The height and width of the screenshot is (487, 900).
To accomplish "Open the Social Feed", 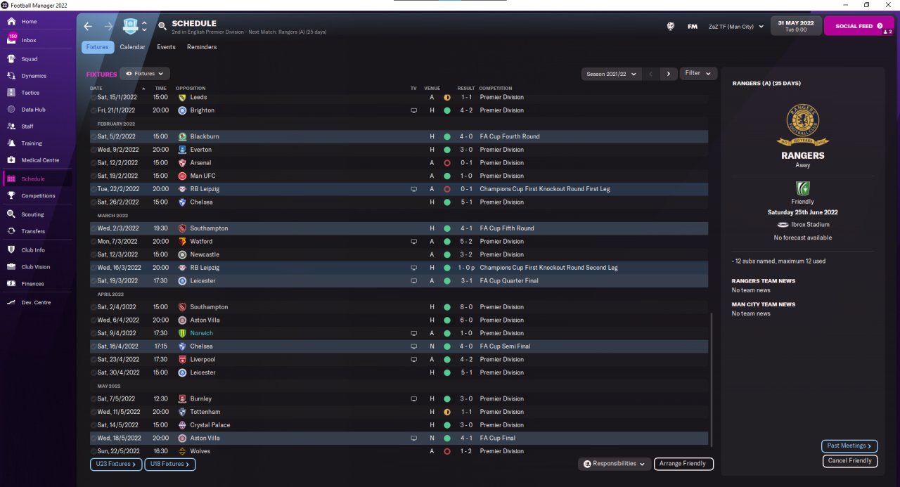I will pyautogui.click(x=859, y=26).
